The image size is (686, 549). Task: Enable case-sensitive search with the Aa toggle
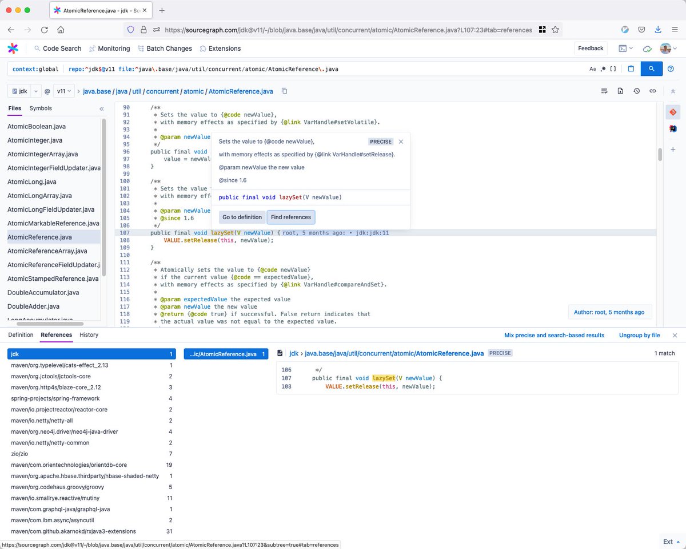click(593, 68)
